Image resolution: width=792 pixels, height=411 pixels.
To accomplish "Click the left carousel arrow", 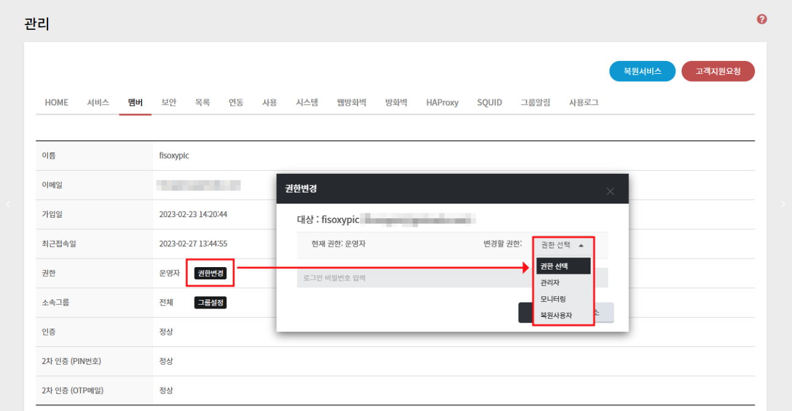I will click(8, 205).
